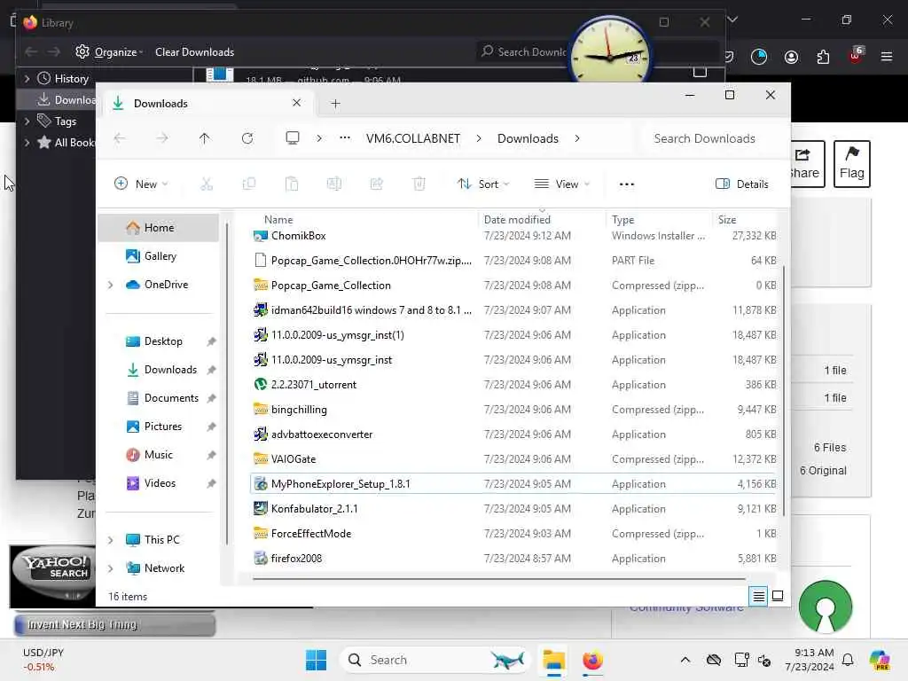Click VM6.COLLABNET in address breadcrumb
908x681 pixels.
(413, 138)
